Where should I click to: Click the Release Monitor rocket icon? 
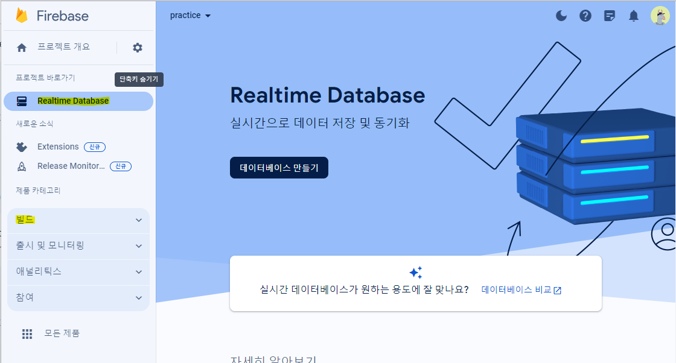[x=22, y=166]
